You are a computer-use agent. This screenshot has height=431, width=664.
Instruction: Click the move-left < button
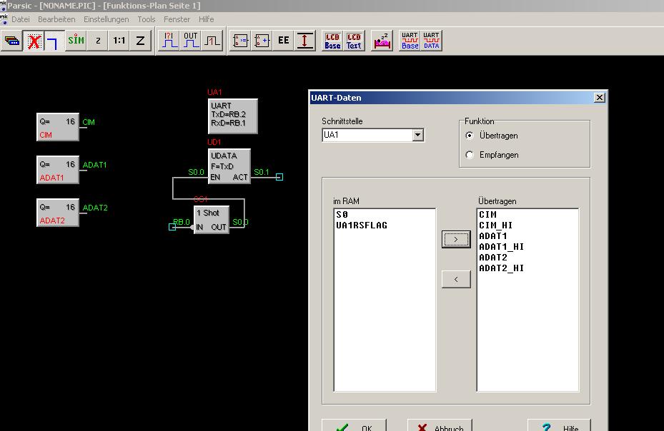(x=456, y=279)
